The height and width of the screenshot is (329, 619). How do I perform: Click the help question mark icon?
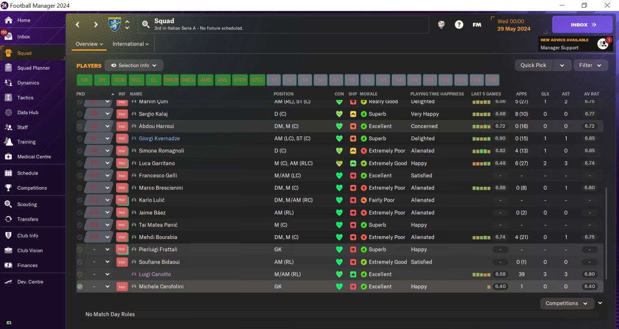click(x=459, y=25)
